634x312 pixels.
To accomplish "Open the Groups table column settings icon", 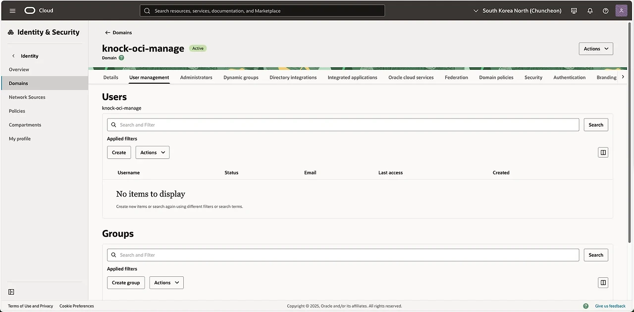I will (x=603, y=282).
